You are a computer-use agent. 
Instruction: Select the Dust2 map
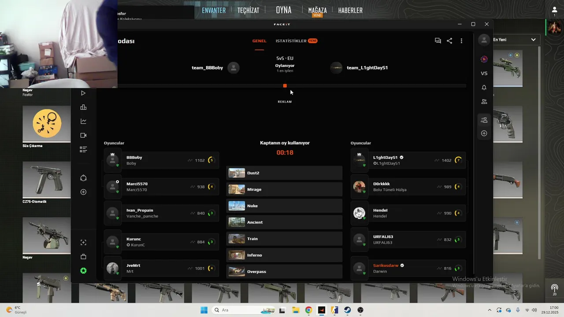point(284,173)
